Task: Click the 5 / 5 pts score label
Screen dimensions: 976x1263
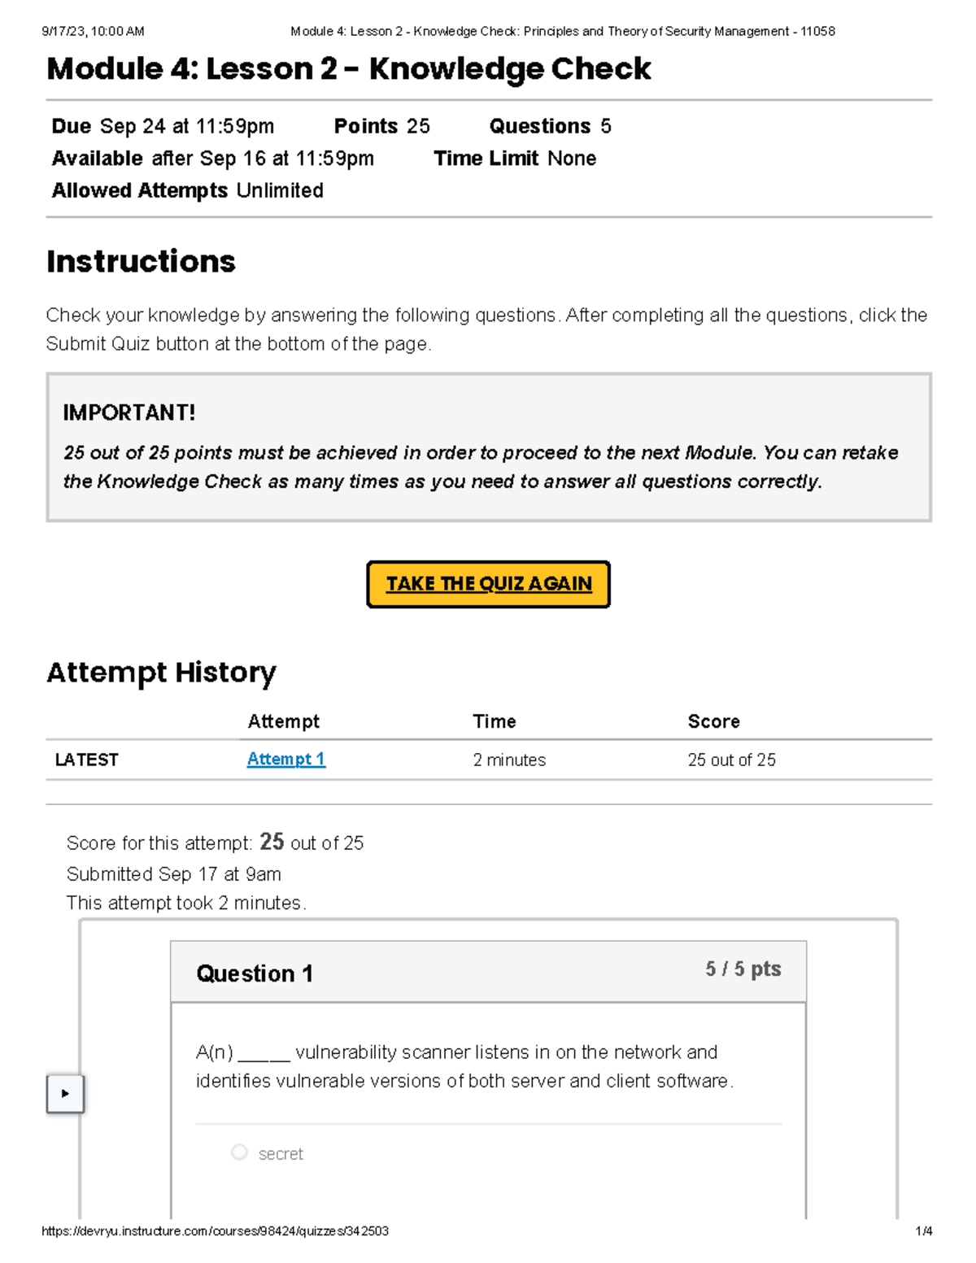Action: coord(743,969)
